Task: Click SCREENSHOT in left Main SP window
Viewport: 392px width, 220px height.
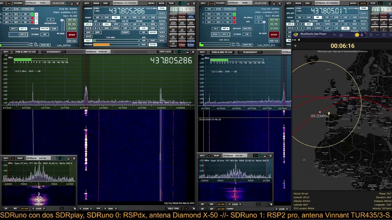Action: (x=54, y=52)
